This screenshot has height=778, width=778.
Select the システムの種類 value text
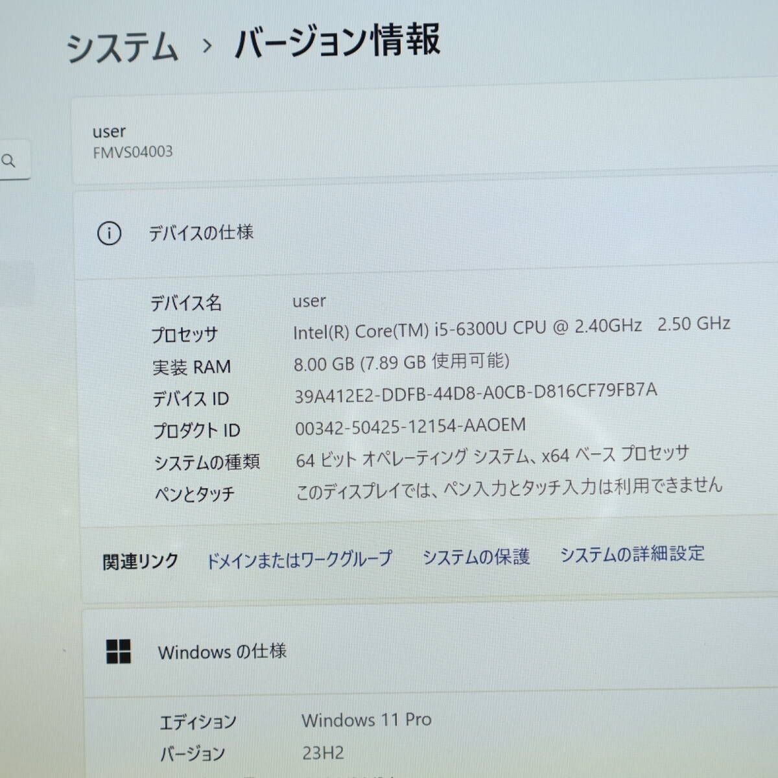point(492,456)
